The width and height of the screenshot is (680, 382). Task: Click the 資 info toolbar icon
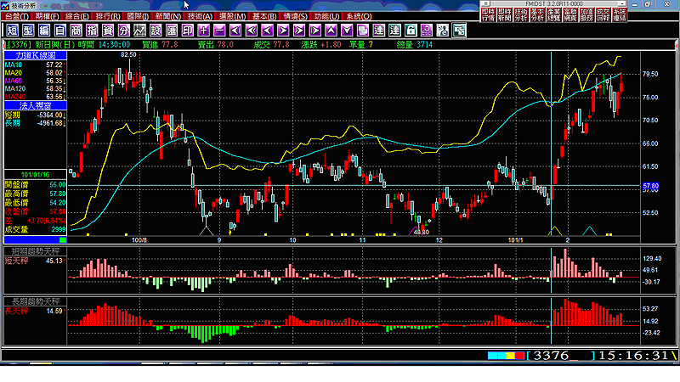108,31
